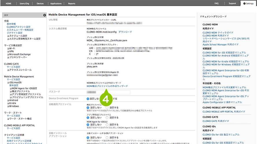This screenshot has width=257, height=144.
Task: Expand the Microsoft Exchange node
Action: tap(8, 54)
